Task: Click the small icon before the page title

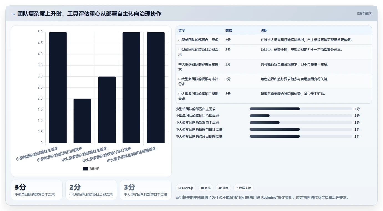Action: click(x=13, y=14)
